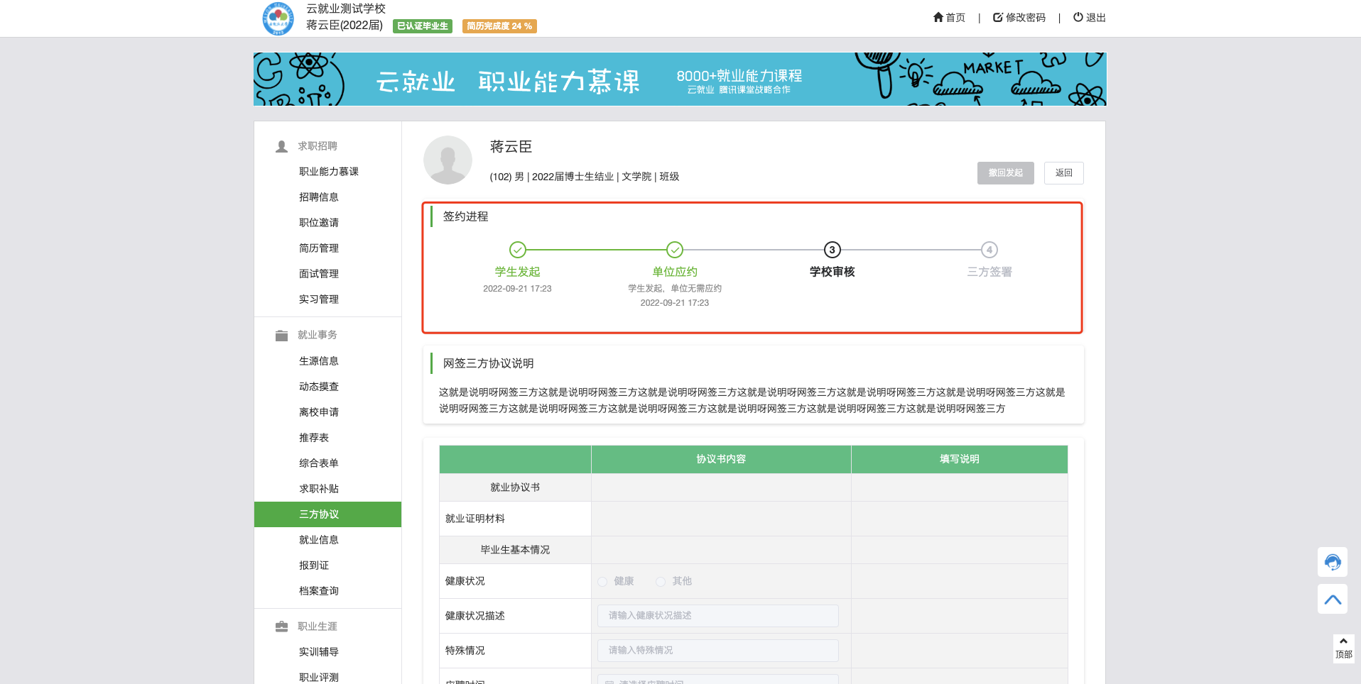Click the 返回 button

[x=1063, y=173]
